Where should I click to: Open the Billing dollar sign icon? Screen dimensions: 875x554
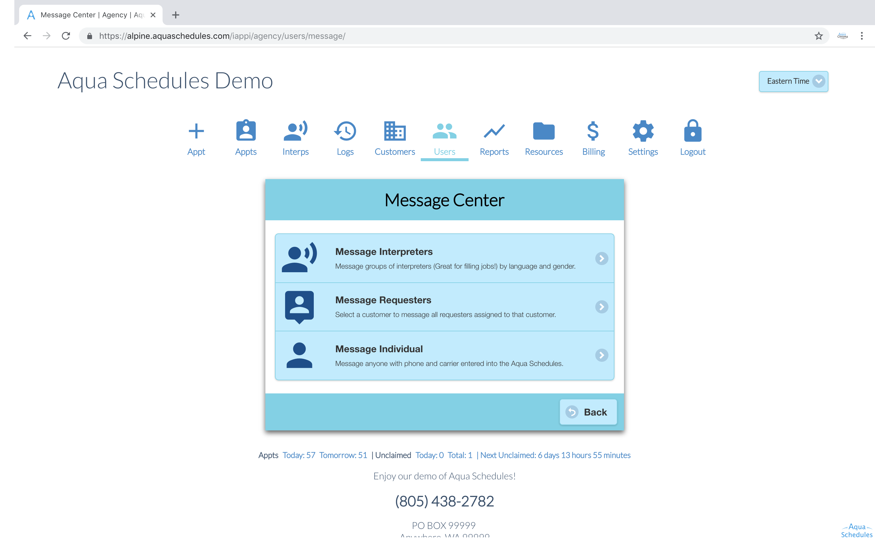(593, 131)
